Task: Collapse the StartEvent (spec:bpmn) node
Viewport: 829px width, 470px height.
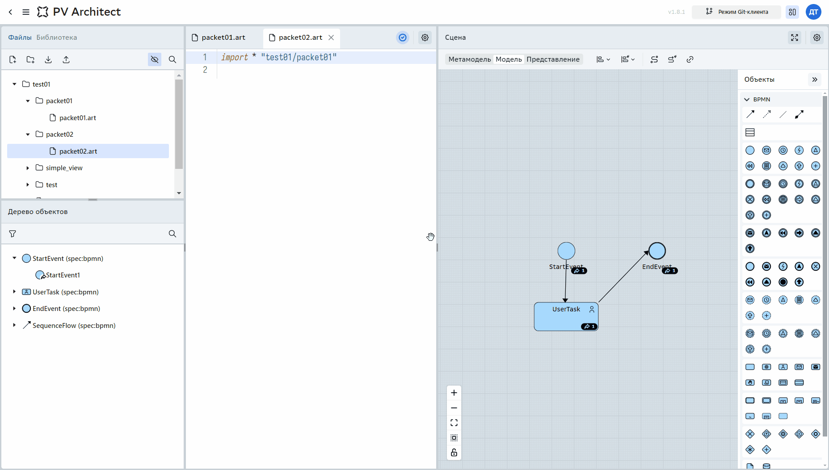Action: click(14, 258)
